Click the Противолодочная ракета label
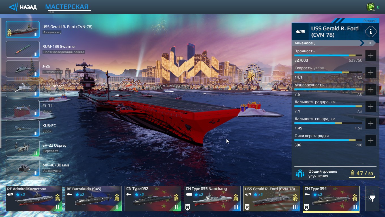Screen dimensions: 385x217 tap(64, 52)
